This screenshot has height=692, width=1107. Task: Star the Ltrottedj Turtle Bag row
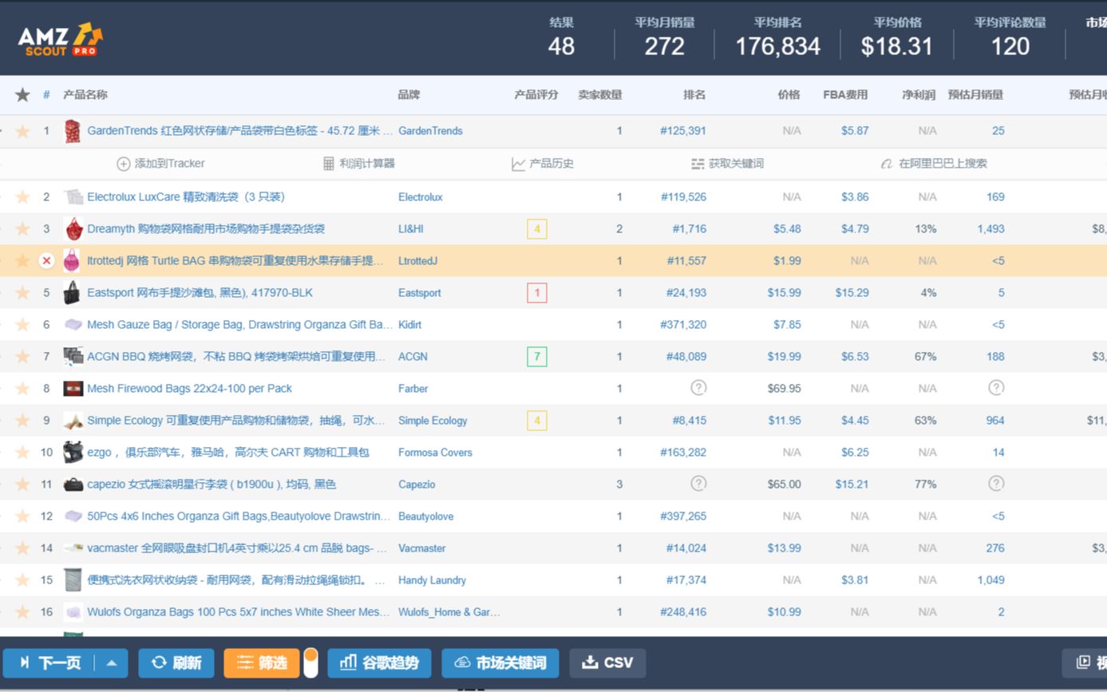click(22, 261)
